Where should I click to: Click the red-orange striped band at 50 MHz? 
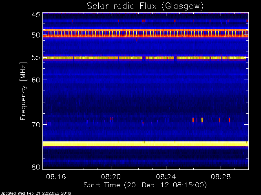tap(146, 33)
